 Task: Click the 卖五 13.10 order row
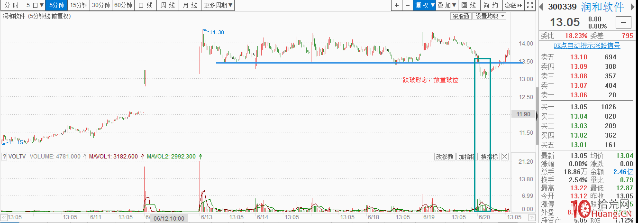(587, 57)
